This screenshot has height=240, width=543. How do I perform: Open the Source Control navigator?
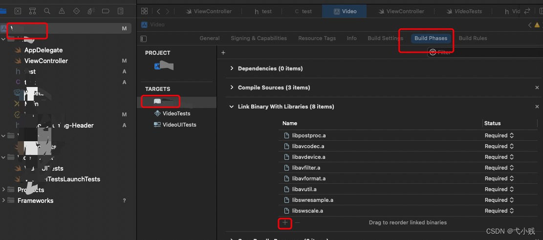click(x=18, y=11)
